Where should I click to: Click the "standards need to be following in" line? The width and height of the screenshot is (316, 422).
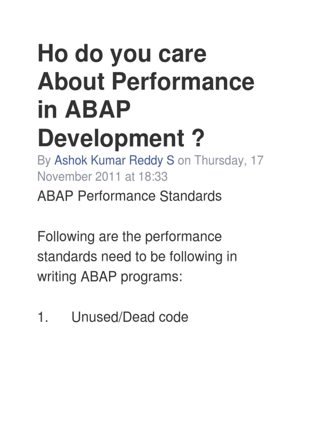137,257
